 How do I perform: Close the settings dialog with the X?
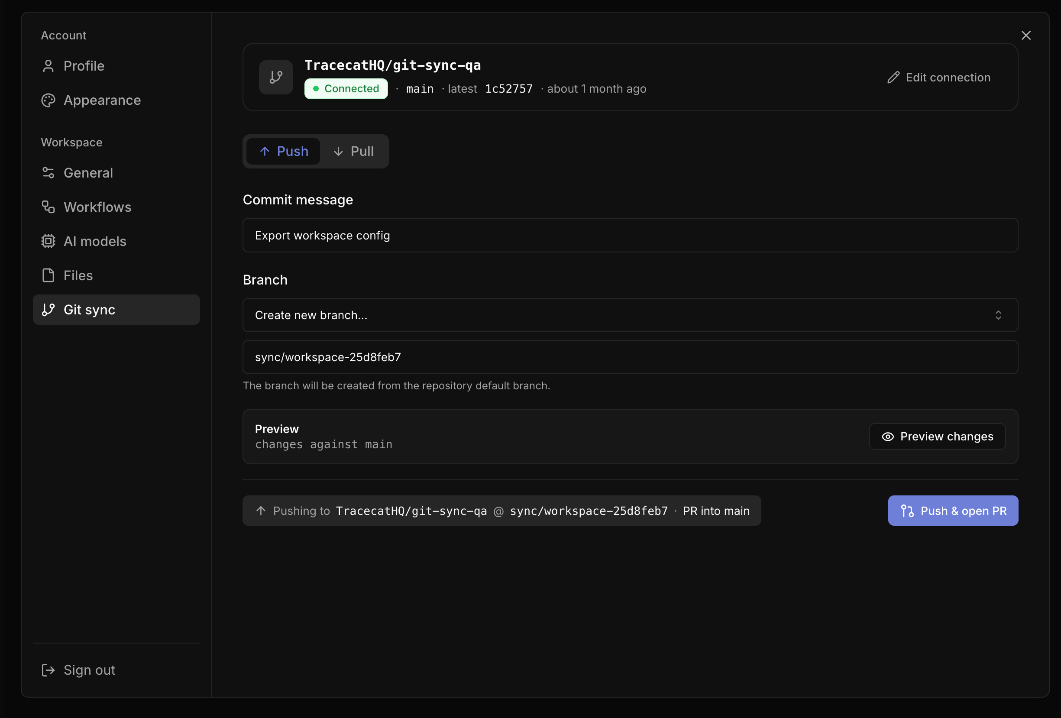pos(1026,36)
